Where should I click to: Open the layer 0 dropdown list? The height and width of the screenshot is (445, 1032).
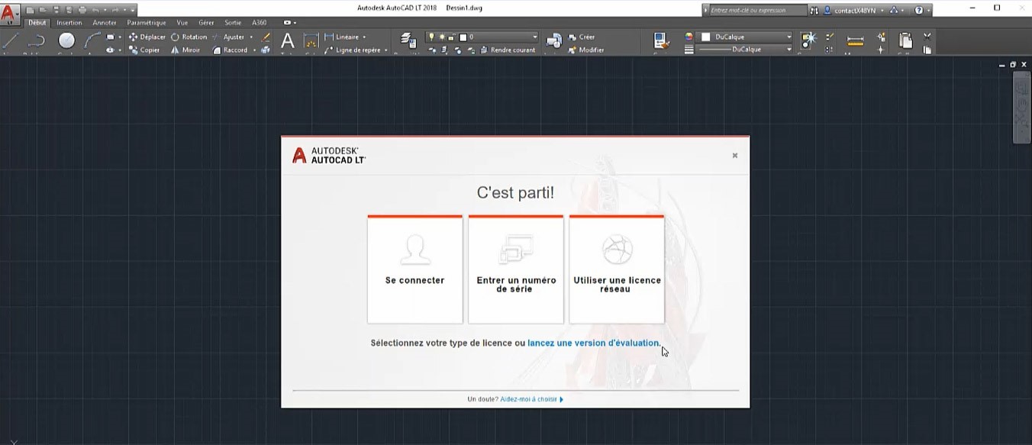click(534, 37)
